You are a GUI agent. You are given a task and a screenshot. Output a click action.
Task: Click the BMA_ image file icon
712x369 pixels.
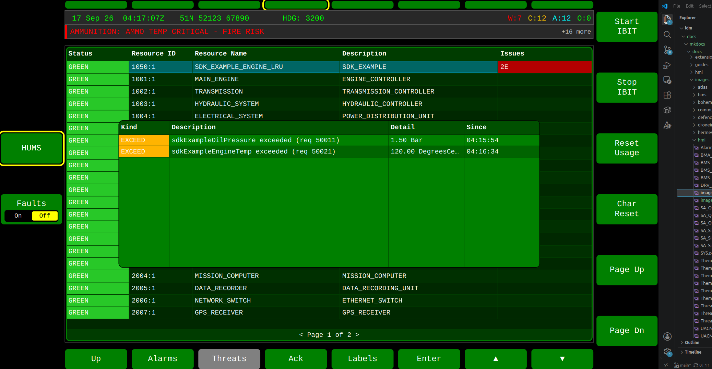point(697,155)
